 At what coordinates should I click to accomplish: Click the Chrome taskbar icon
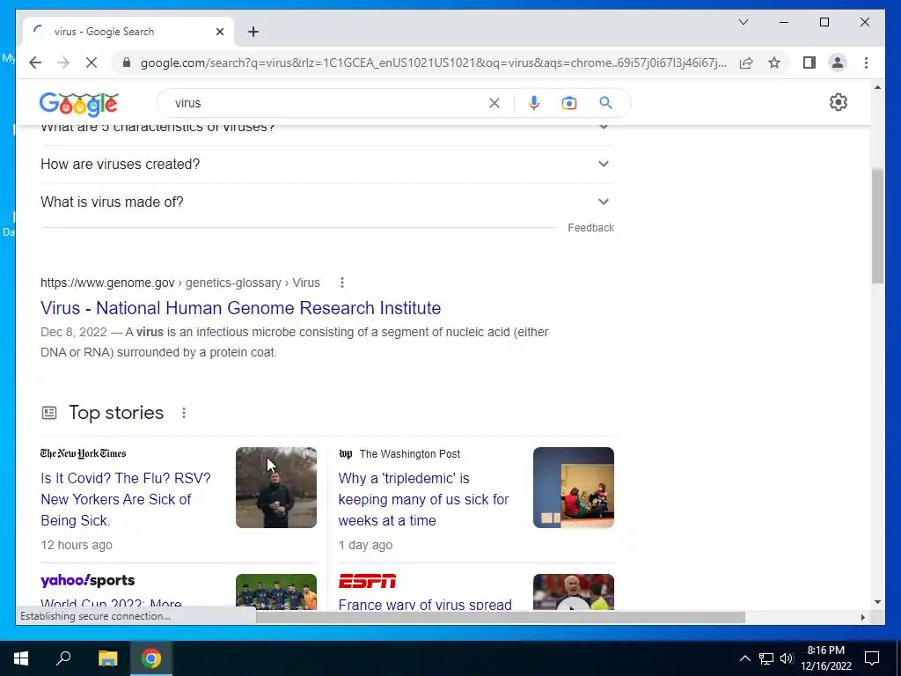tap(151, 658)
